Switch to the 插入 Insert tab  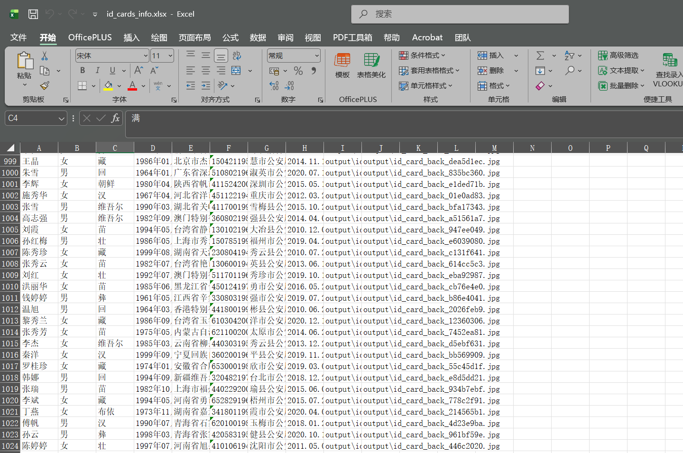(x=131, y=37)
